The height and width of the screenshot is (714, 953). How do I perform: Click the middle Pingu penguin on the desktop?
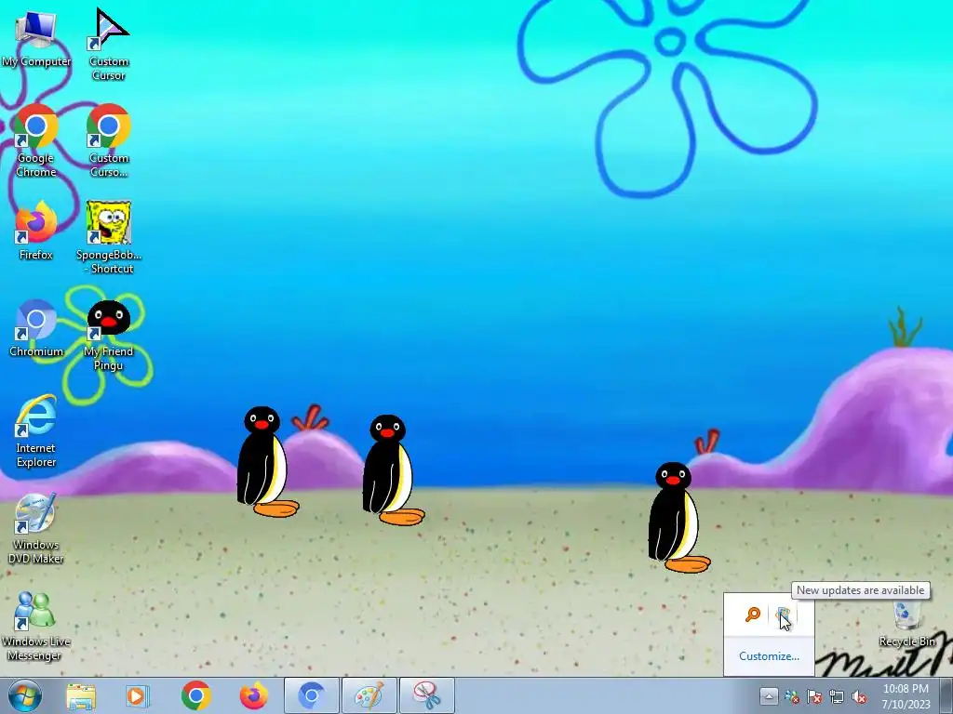tap(393, 469)
